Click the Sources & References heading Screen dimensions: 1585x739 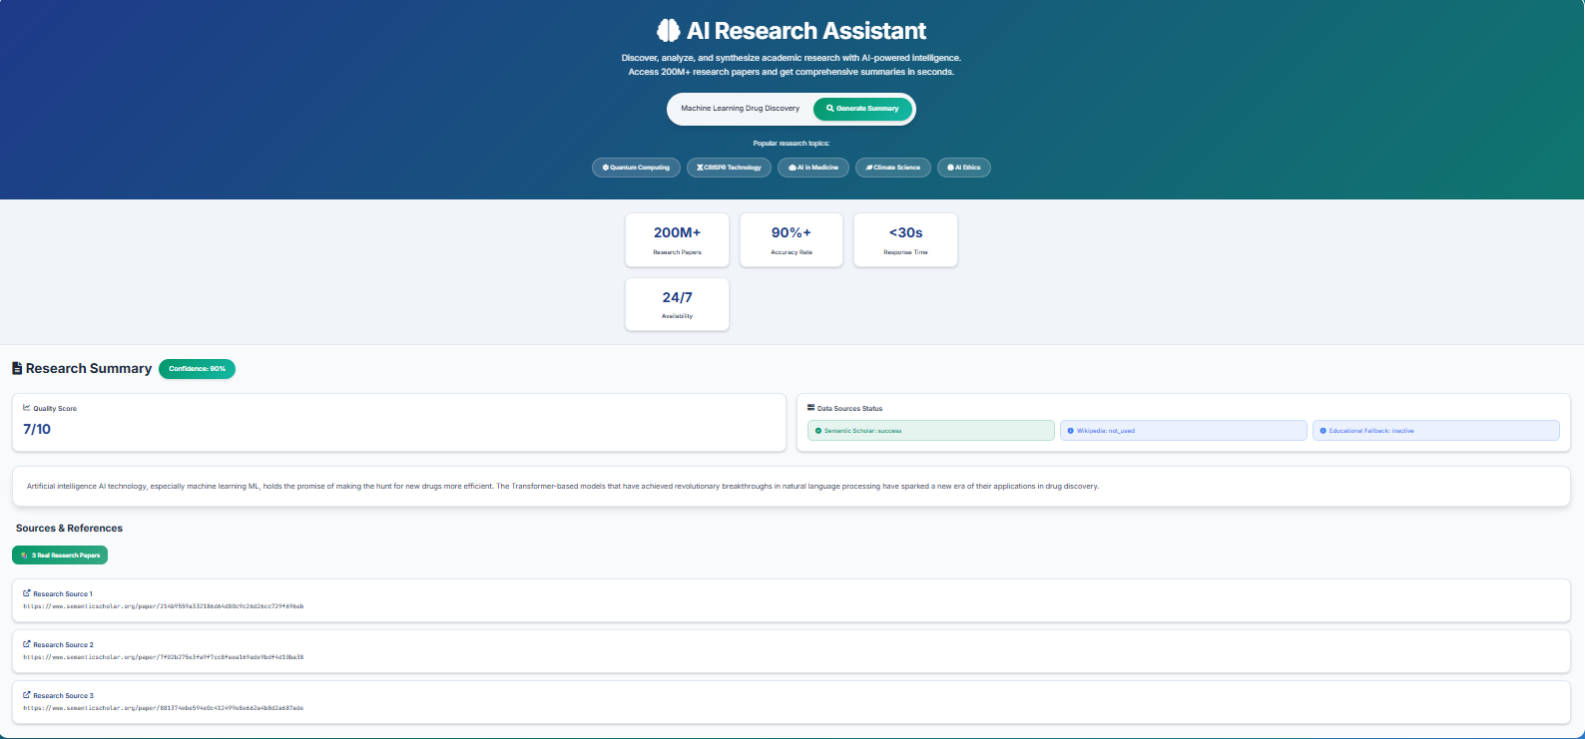coord(69,529)
